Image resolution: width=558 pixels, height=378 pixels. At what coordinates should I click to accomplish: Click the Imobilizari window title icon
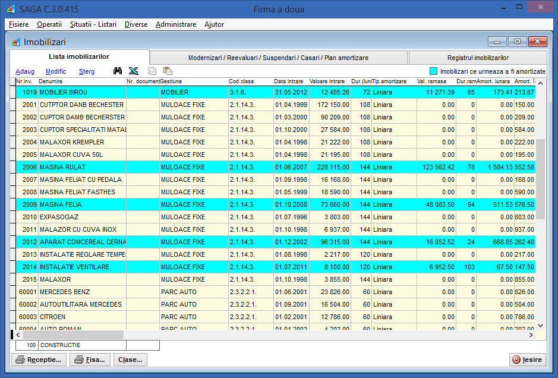15,42
